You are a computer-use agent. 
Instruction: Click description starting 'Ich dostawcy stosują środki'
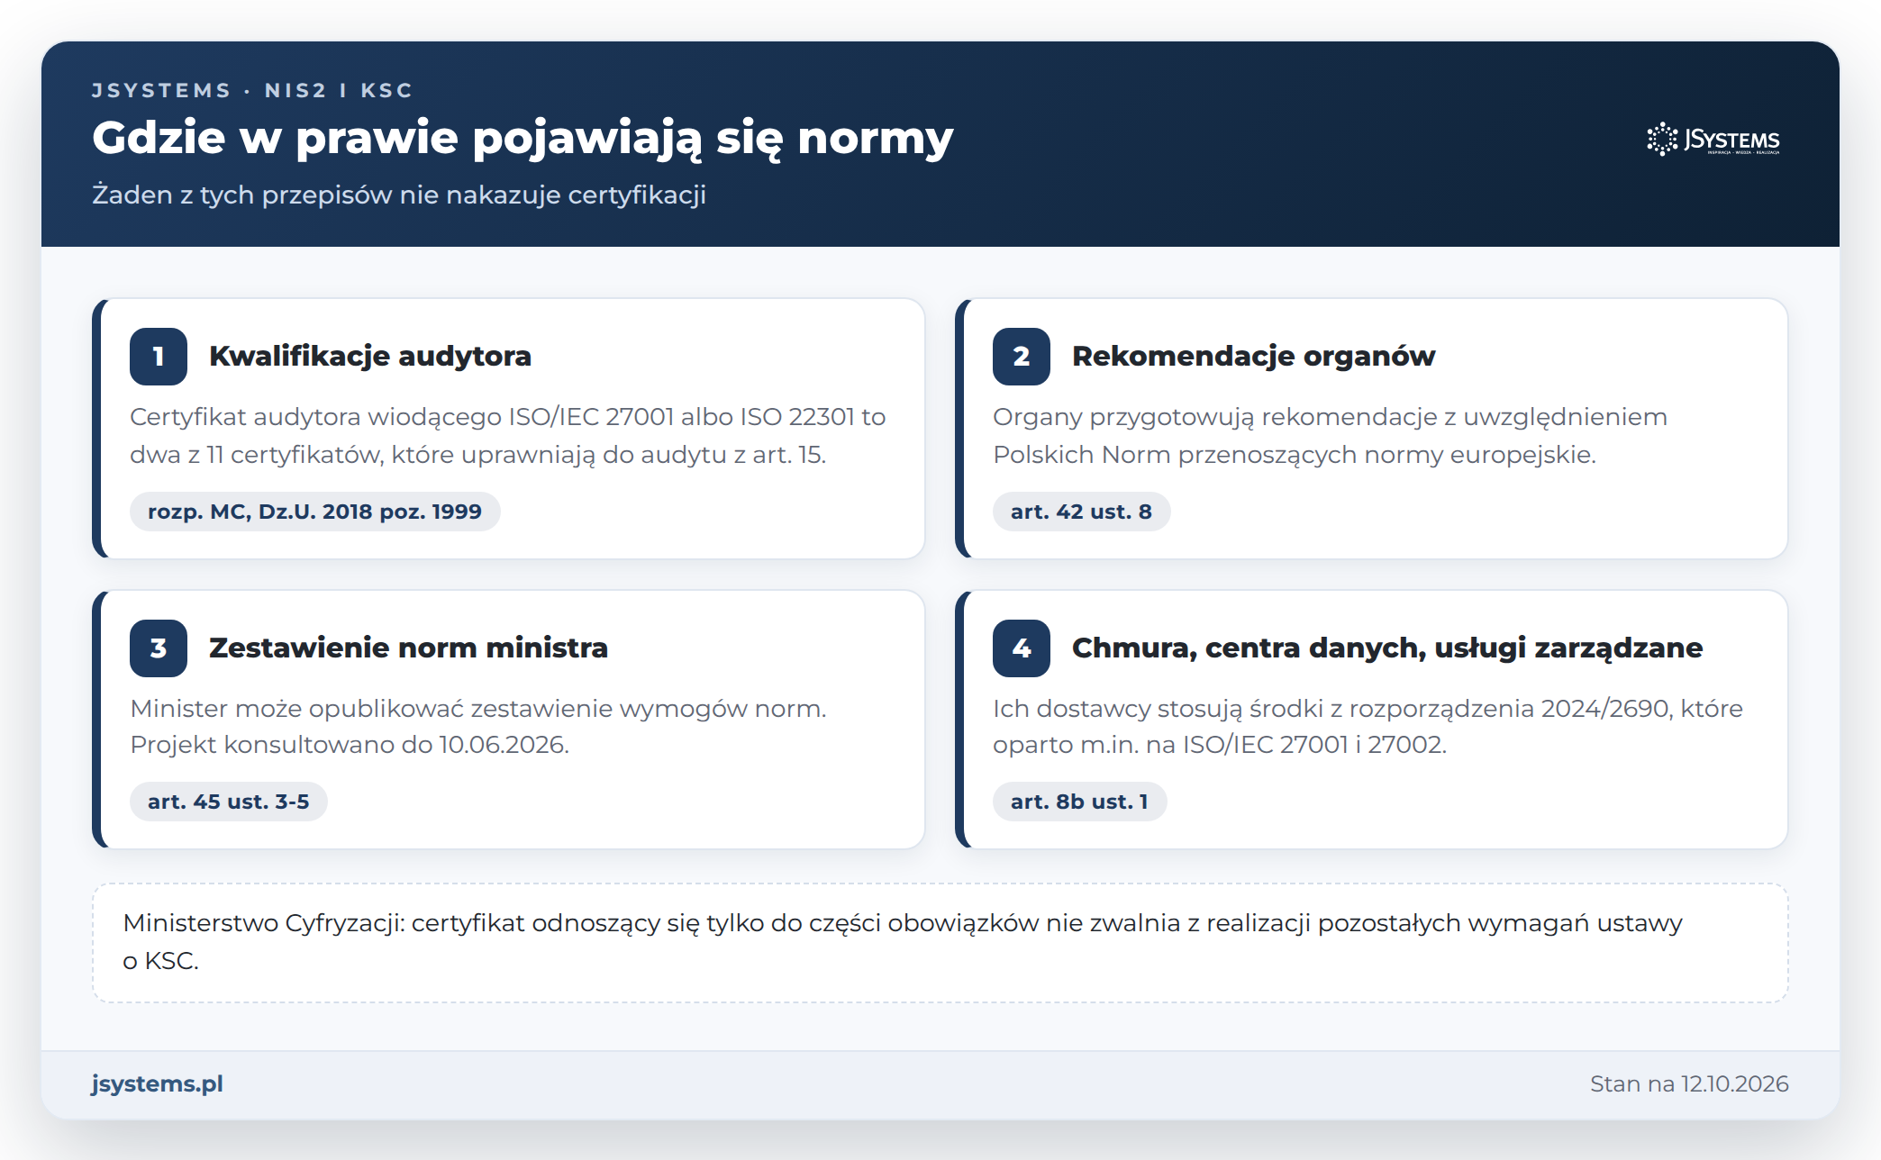click(x=1368, y=726)
